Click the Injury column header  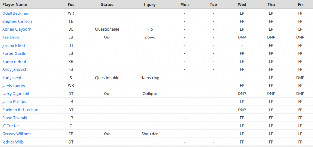150,5
